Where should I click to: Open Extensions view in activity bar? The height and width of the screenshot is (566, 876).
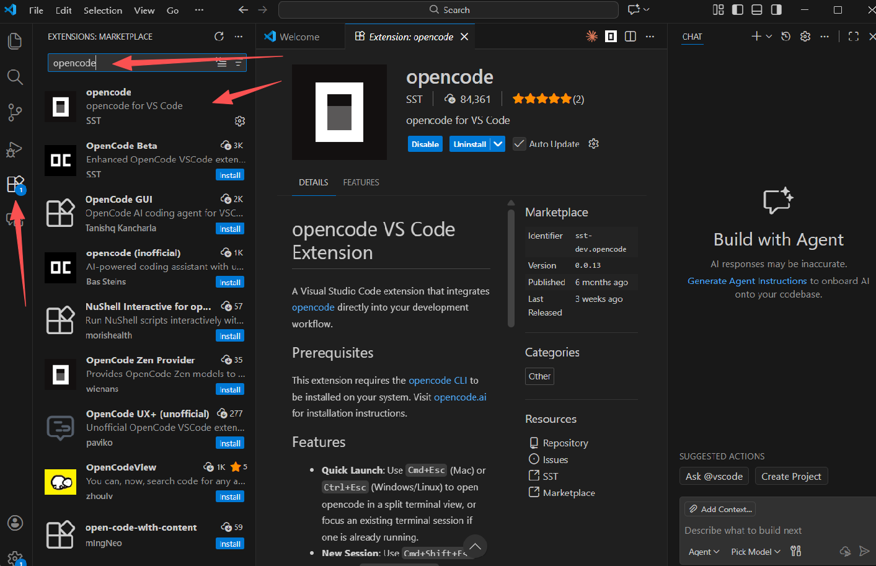pos(15,184)
